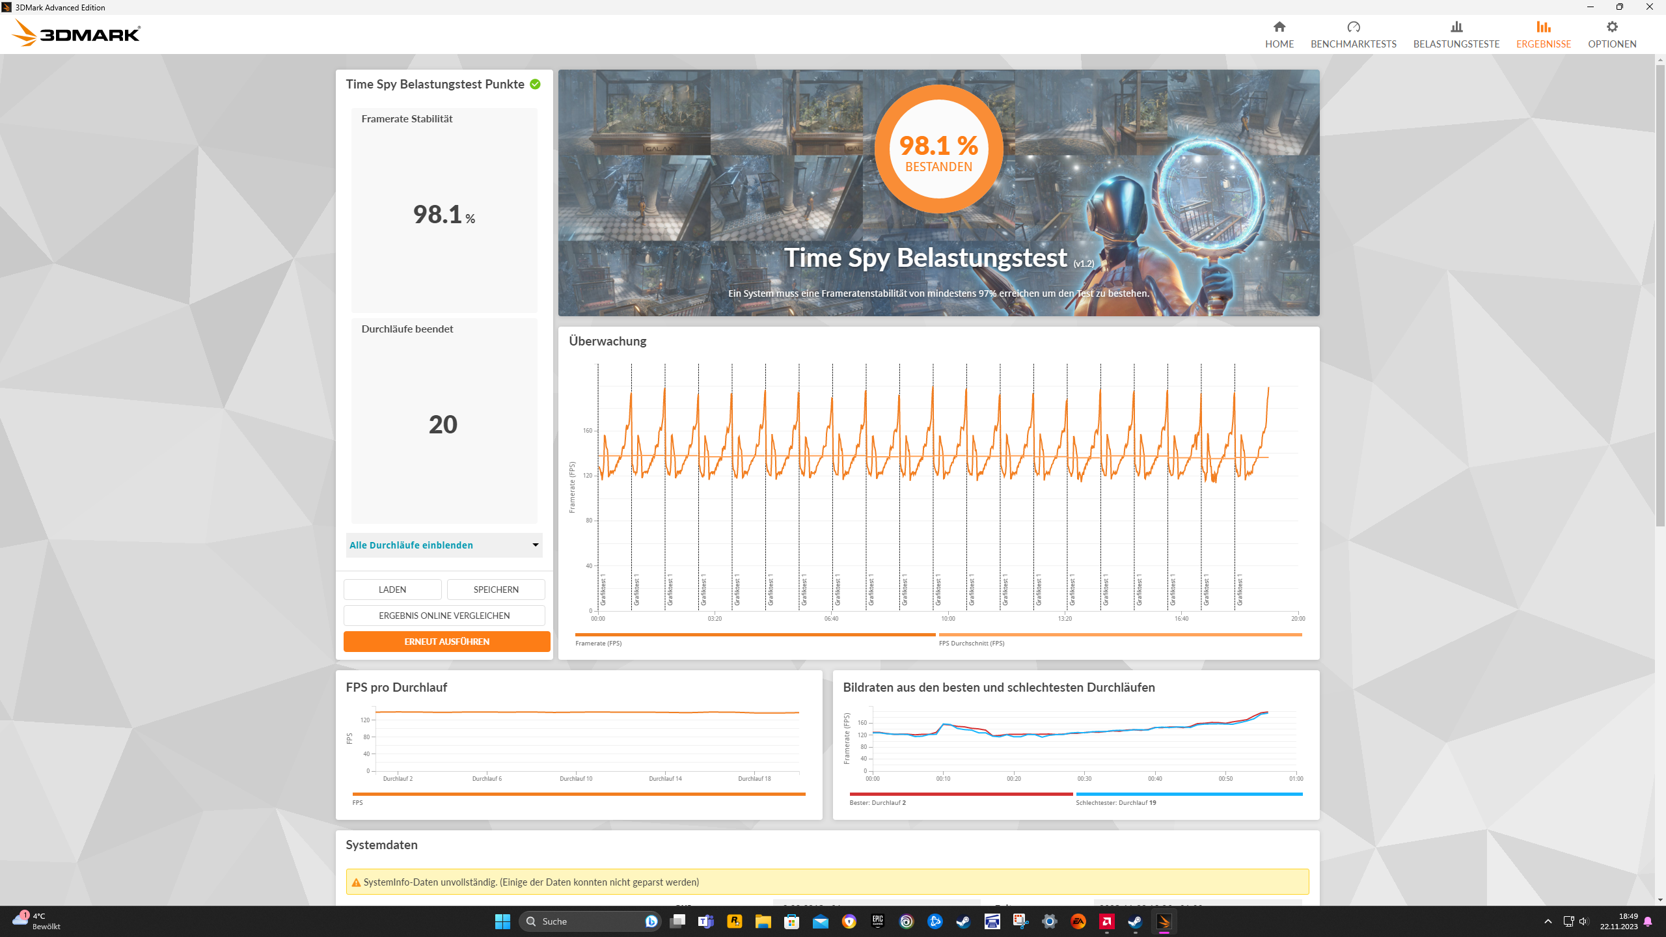This screenshot has width=1666, height=937.
Task: Click the 3DMark logo
Action: point(77,33)
